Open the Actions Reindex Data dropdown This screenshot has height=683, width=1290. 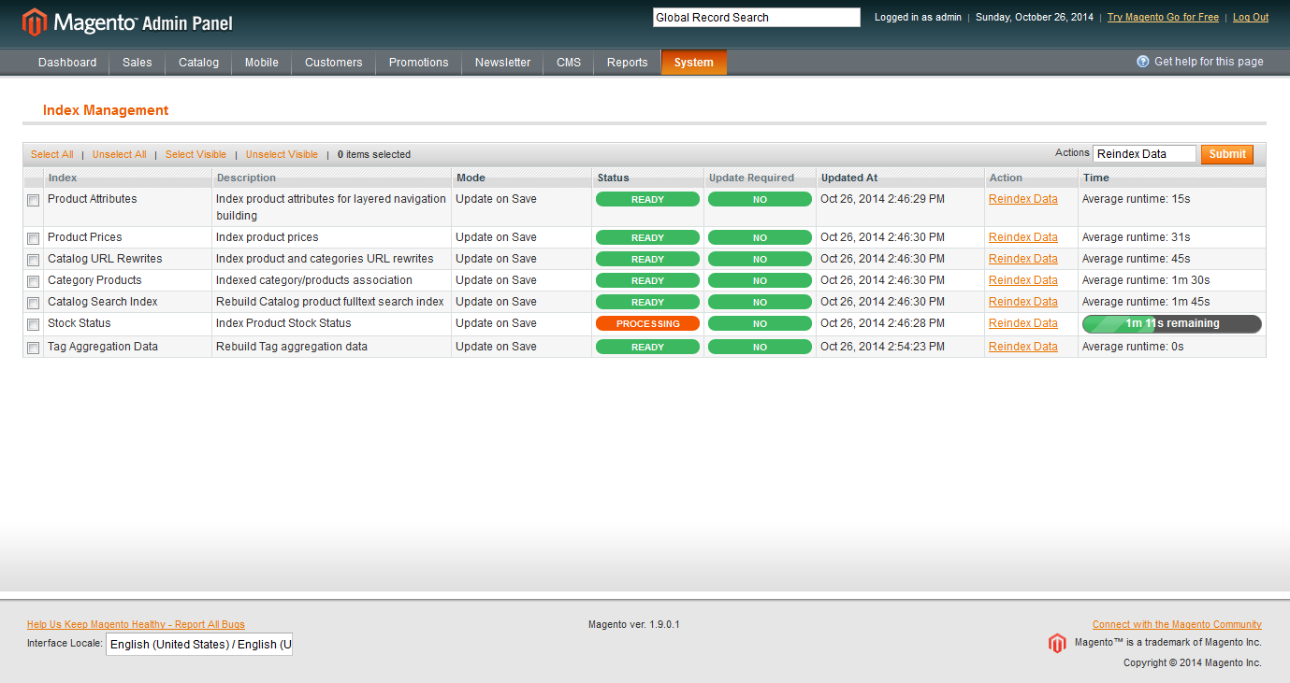[x=1144, y=154]
